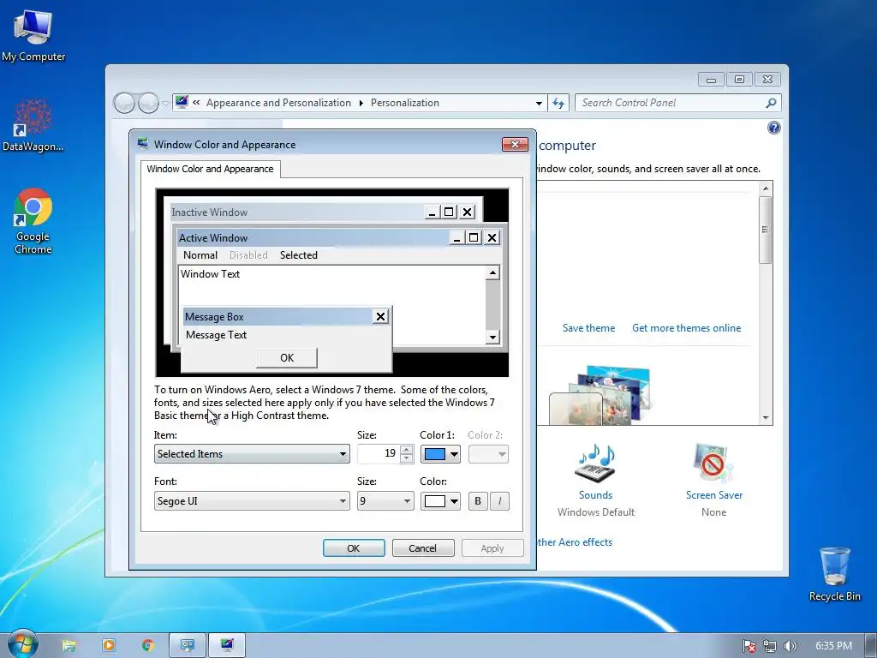Open the font Color dropdown arrow
Image resolution: width=877 pixels, height=658 pixels.
(x=454, y=501)
